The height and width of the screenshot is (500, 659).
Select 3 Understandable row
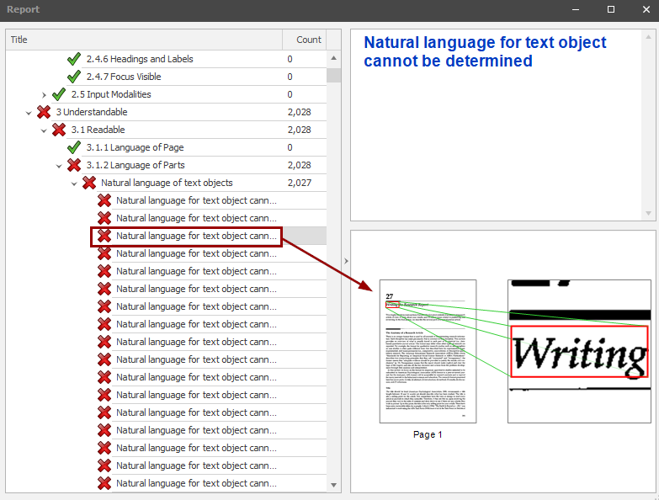(166, 112)
